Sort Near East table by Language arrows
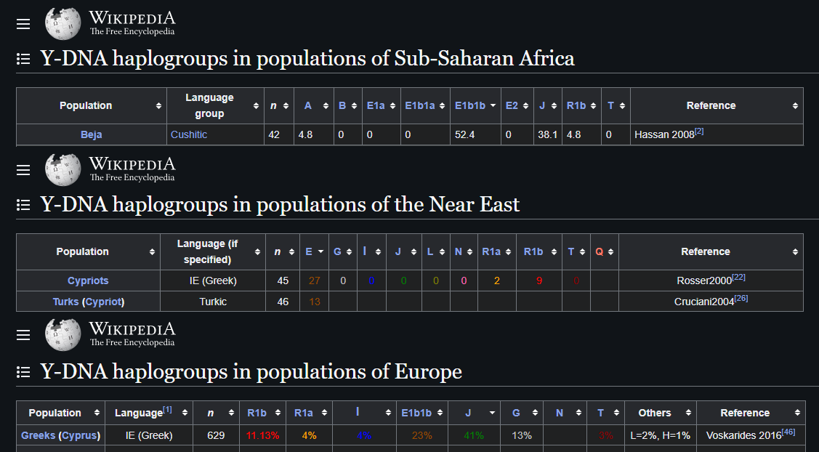The image size is (819, 452). click(257, 252)
